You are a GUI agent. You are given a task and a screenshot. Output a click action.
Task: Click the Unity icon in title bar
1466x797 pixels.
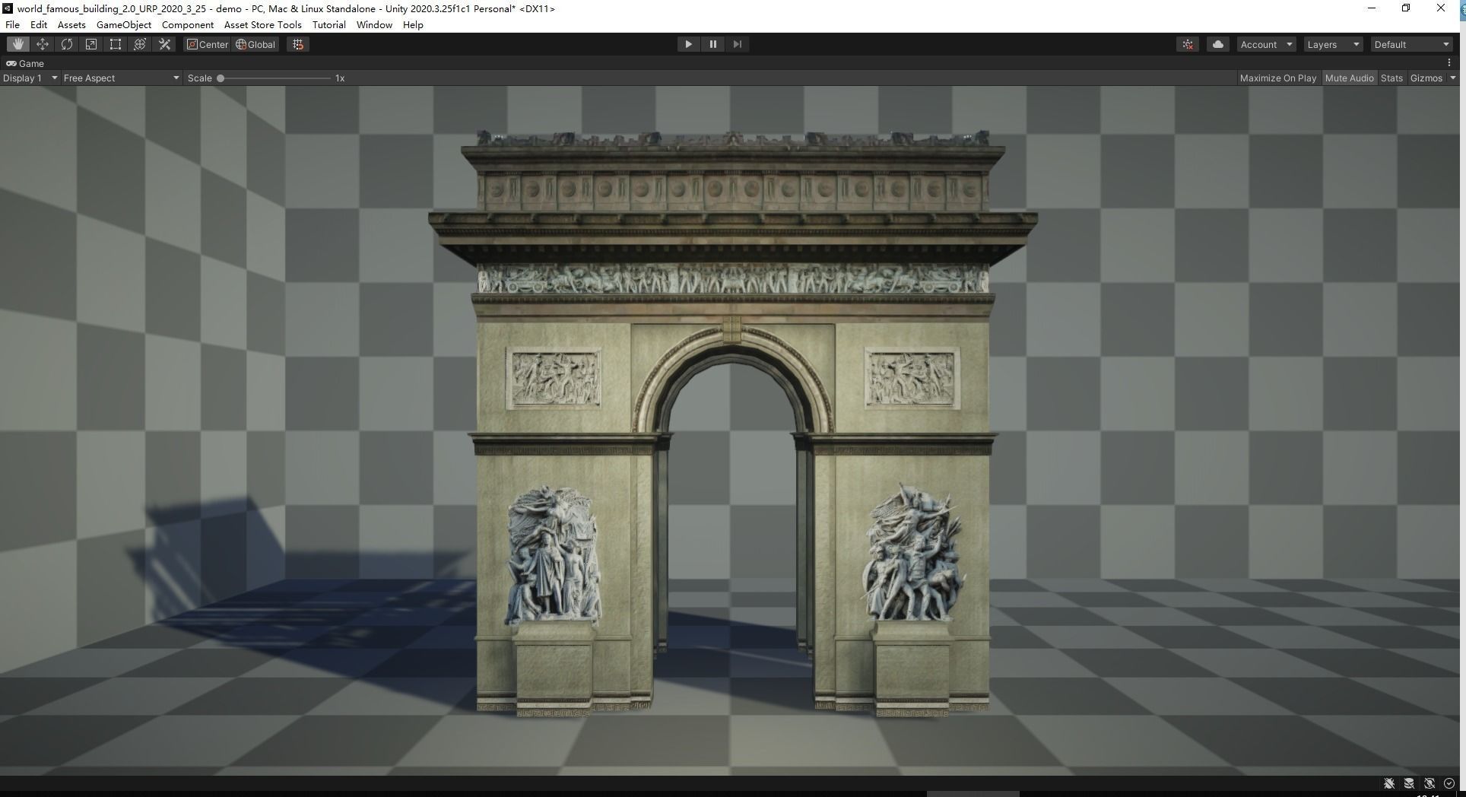pyautogui.click(x=8, y=8)
